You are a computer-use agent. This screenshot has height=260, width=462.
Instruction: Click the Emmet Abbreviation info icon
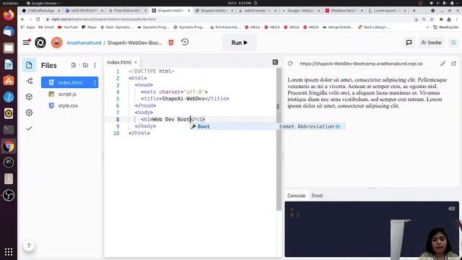[338, 126]
